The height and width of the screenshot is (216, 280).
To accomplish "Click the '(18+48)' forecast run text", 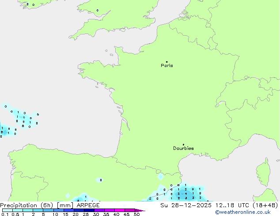I will click(265, 205).
